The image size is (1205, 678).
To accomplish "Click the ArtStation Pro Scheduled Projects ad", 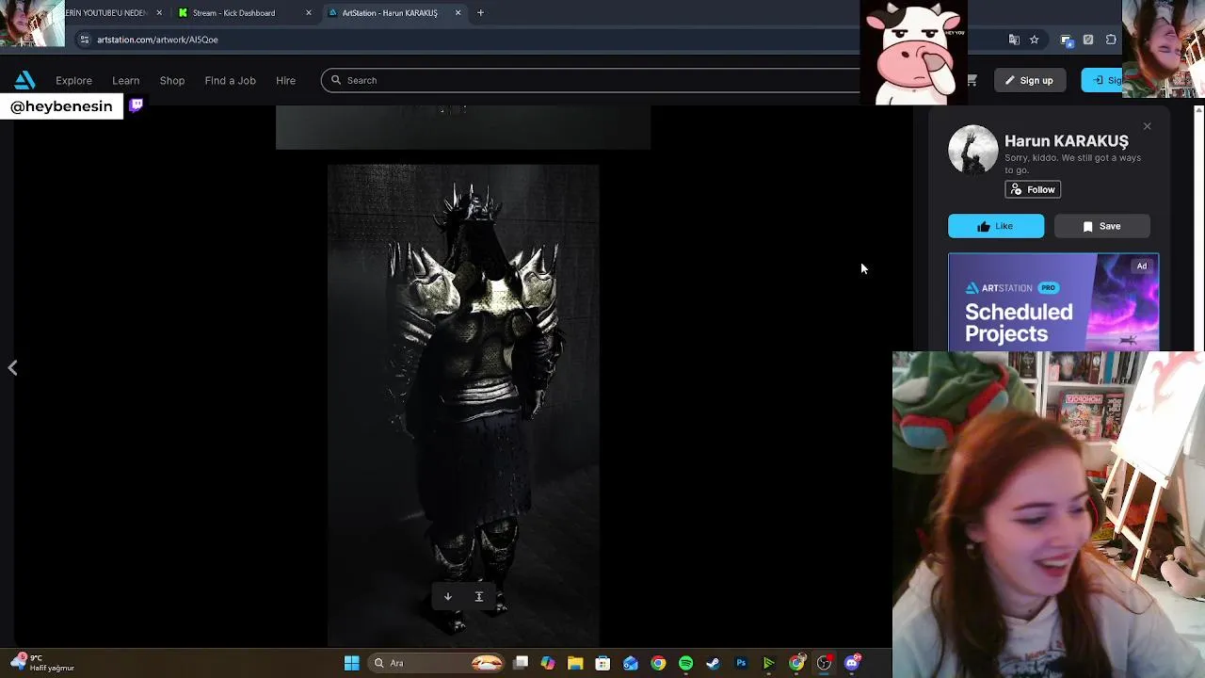I will tap(1053, 302).
